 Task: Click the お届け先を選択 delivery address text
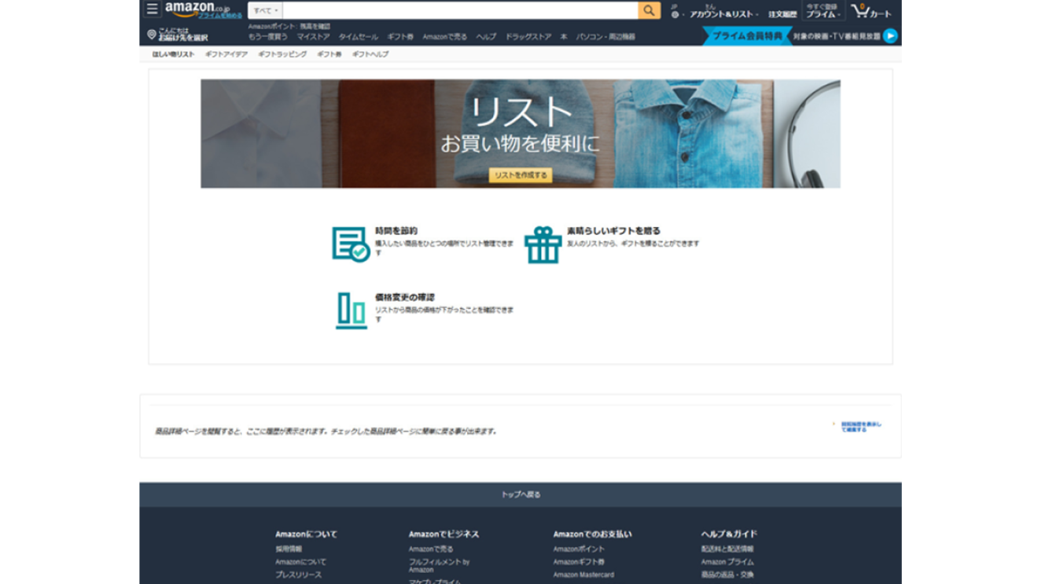[x=183, y=38]
